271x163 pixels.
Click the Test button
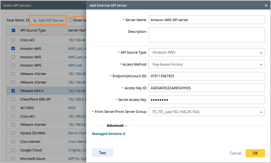[x=102, y=153]
